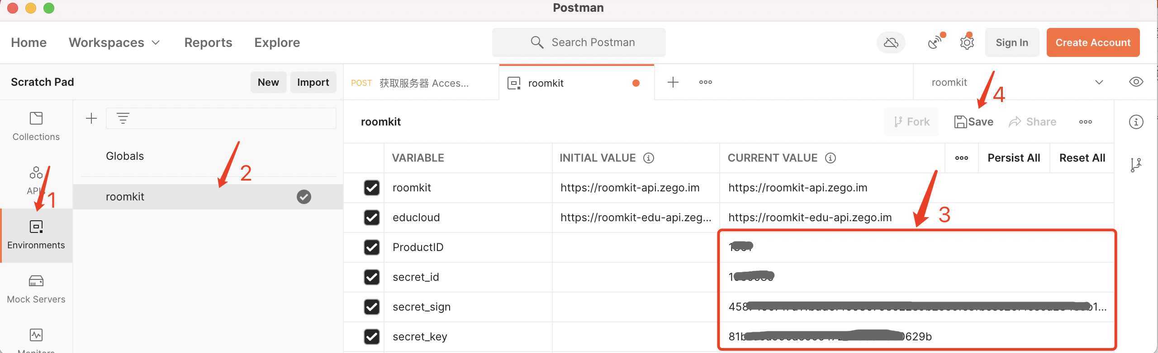Click the educloud initial value cell
1158x353 pixels.
pyautogui.click(x=636, y=218)
